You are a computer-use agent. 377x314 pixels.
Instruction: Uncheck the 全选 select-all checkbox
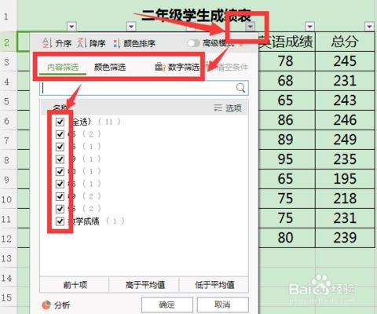[60, 122]
